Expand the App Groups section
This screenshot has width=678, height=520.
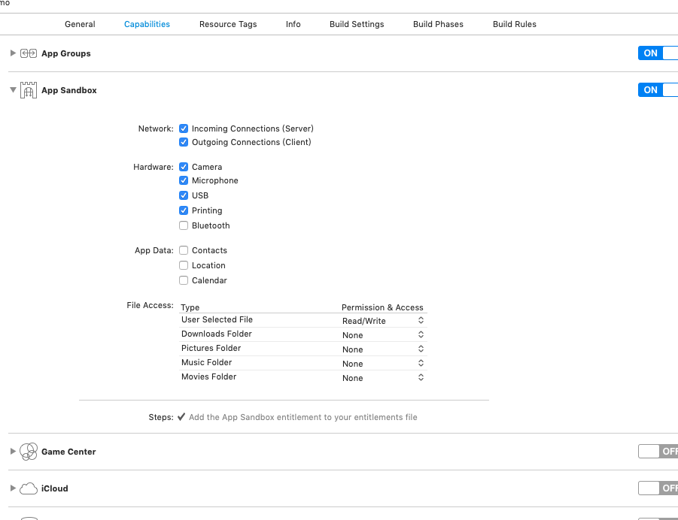point(13,53)
